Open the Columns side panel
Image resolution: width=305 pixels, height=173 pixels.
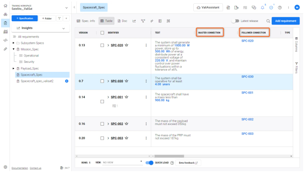[x=296, y=44]
